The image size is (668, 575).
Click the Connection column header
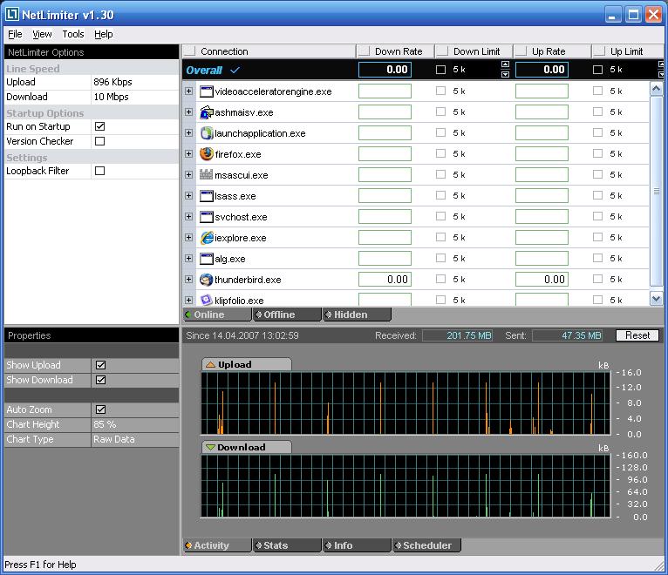(x=269, y=51)
